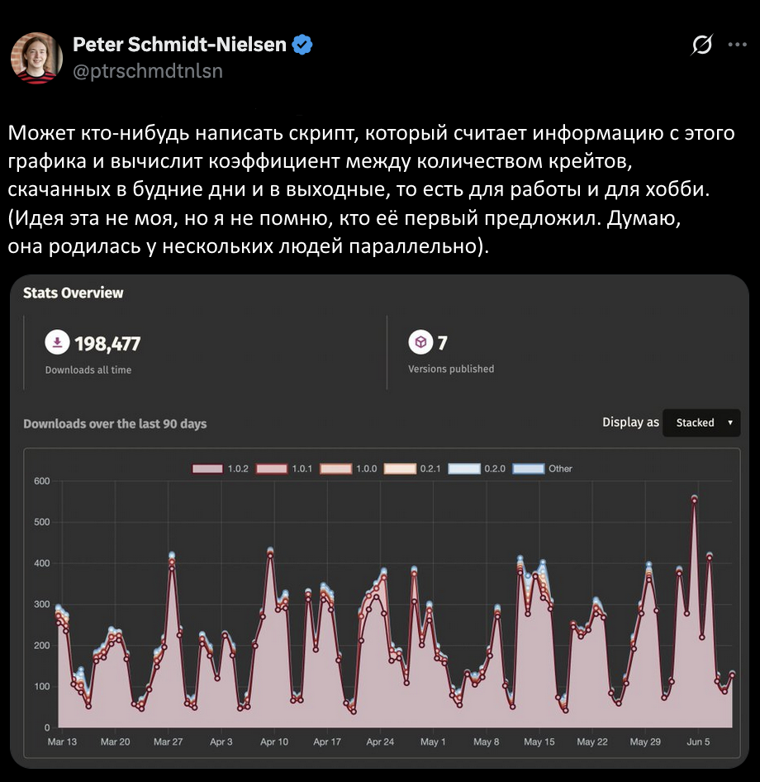Click the Mar 13 axis label
Screen dimensions: 760x782
[62, 741]
